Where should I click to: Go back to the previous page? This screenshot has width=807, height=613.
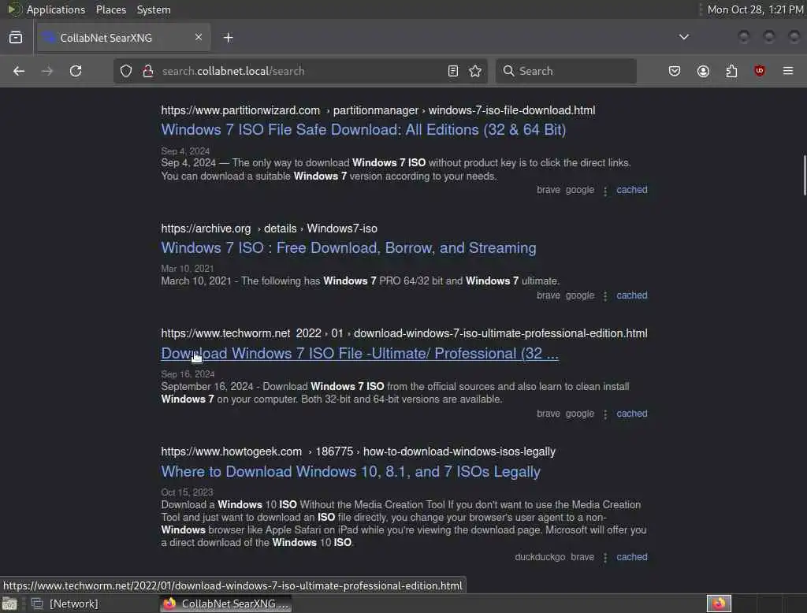[x=19, y=71]
